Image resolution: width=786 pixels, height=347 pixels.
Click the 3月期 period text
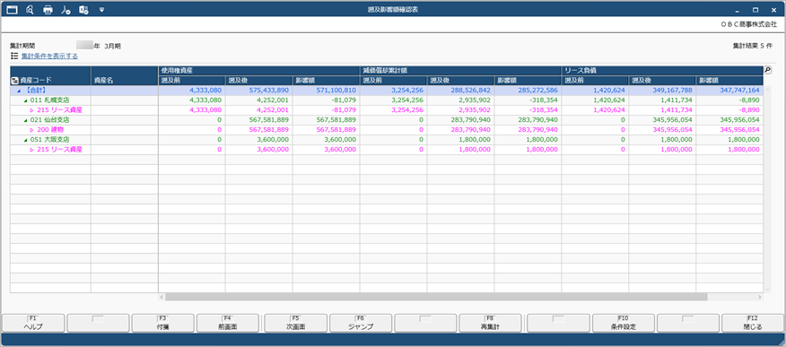coord(113,46)
